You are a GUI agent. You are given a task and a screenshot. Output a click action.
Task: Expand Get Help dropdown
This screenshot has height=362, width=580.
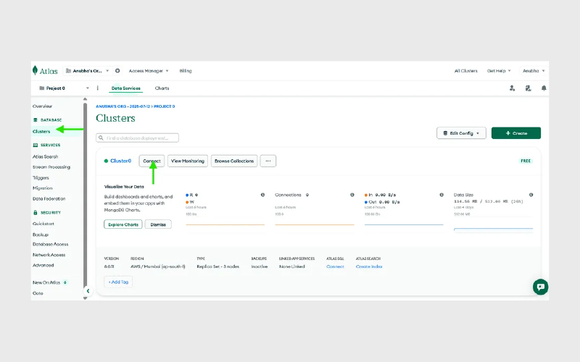click(x=499, y=70)
